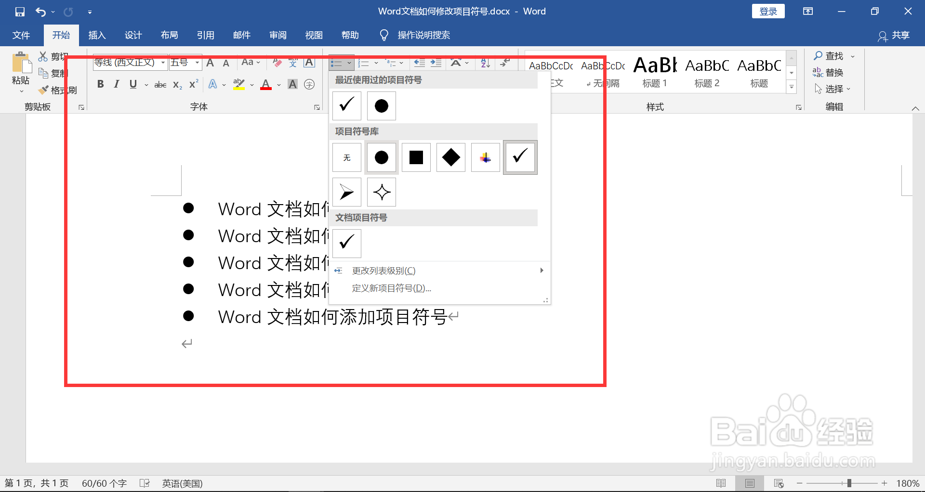Viewport: 925px width, 492px height.
Task: Open font color dropdown arrow
Action: pos(279,85)
